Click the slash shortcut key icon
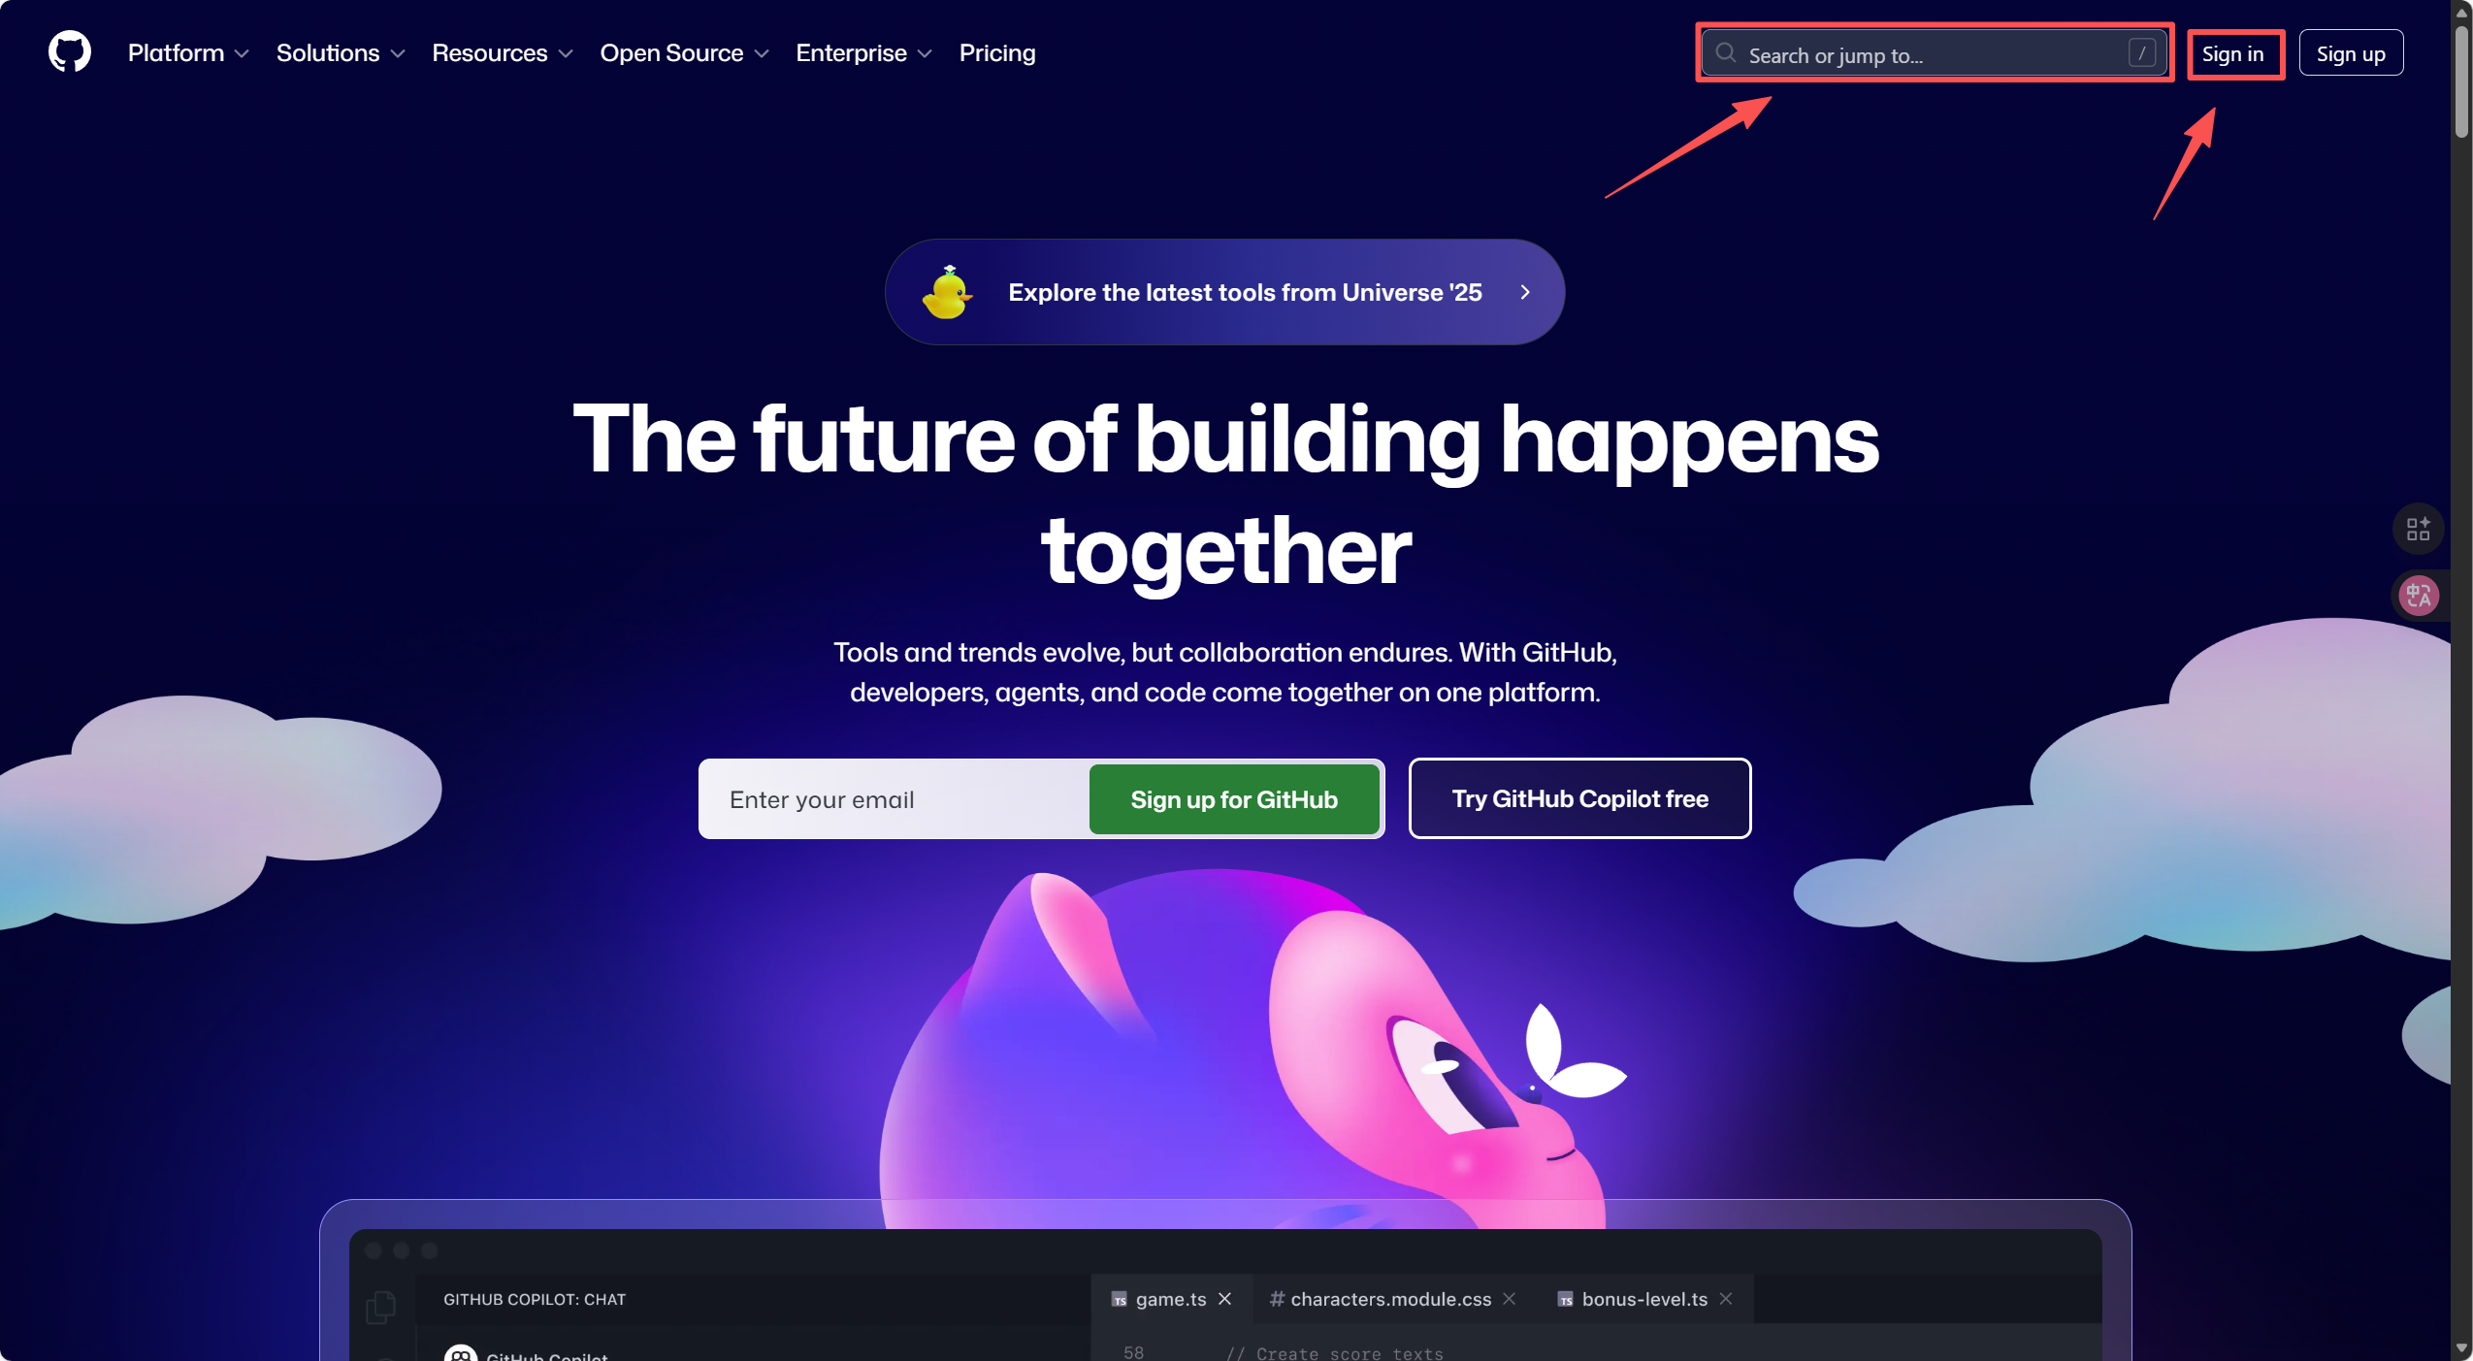This screenshot has height=1361, width=2473. tap(2141, 52)
